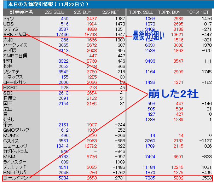Image resolution: width=214 pixels, height=183 pixels.
Task: Click 野村 TOPIX SELL value 3436
Action: pos(150,61)
